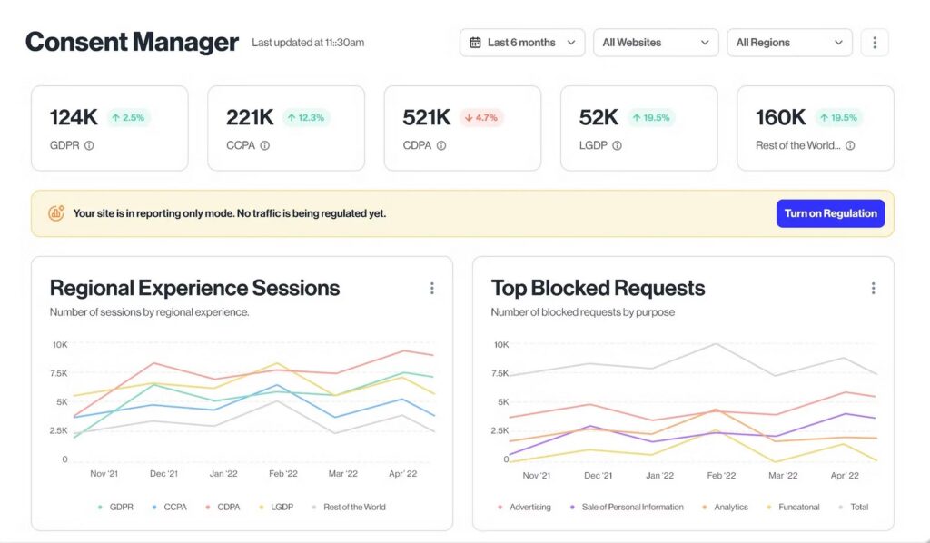Click the CCPA info icon
This screenshot has width=930, height=543.
pos(264,145)
